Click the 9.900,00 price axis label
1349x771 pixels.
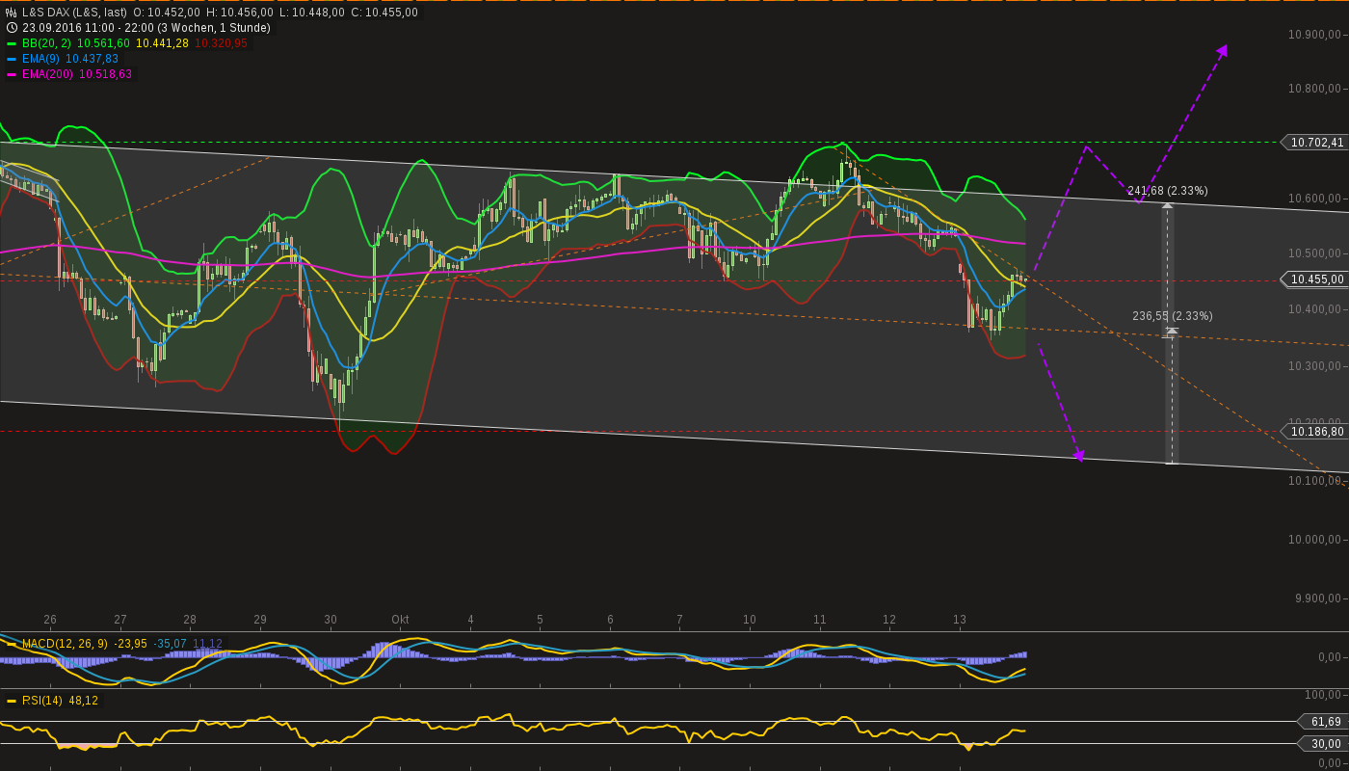pyautogui.click(x=1317, y=598)
